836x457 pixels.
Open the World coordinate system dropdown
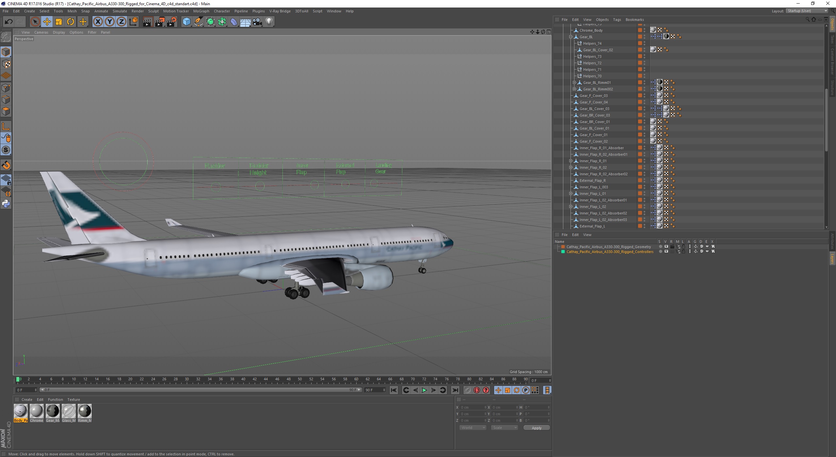pos(473,428)
